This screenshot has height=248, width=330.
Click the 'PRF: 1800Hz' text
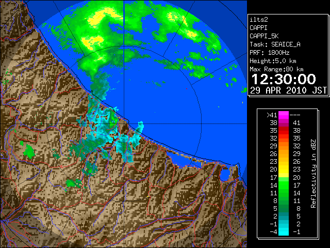(269, 53)
